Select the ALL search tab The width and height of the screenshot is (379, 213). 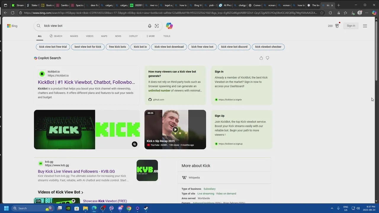click(x=40, y=36)
